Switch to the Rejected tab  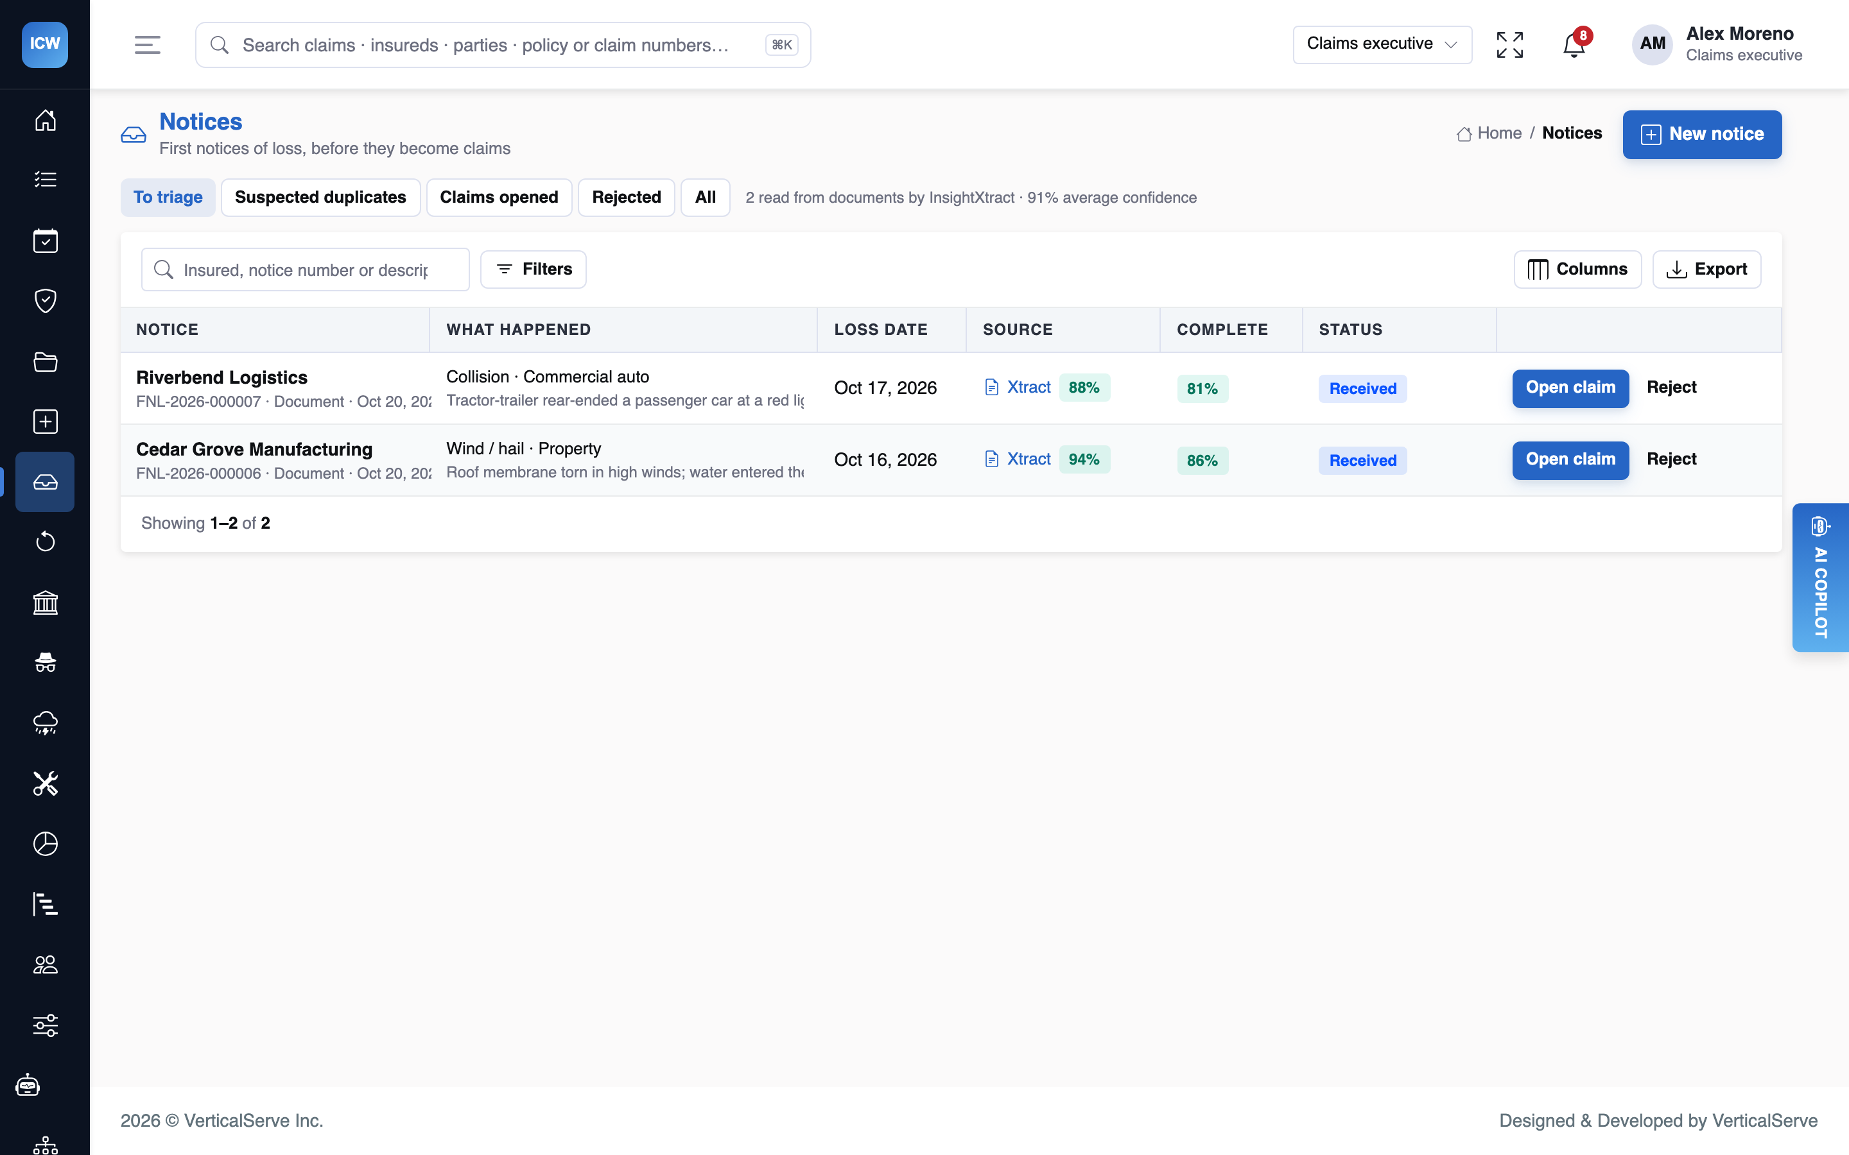[626, 197]
